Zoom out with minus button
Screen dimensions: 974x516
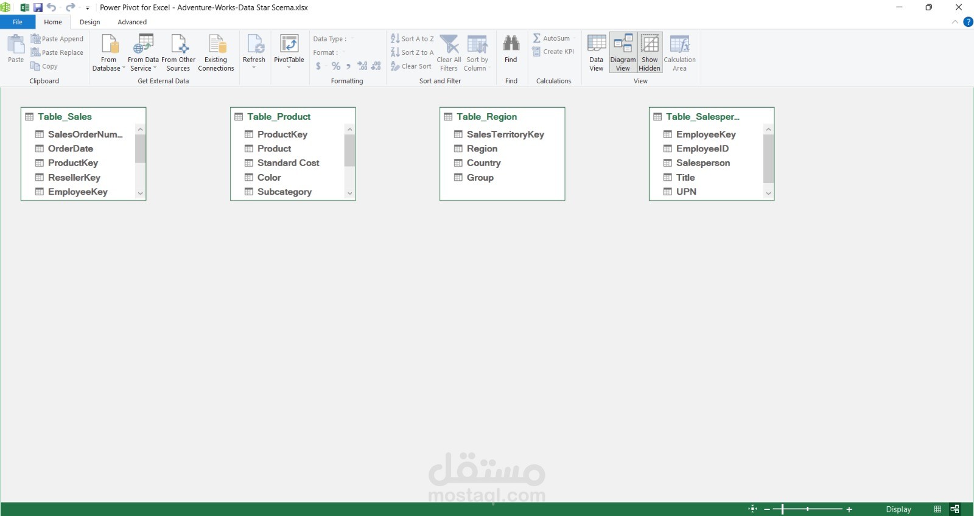point(767,509)
